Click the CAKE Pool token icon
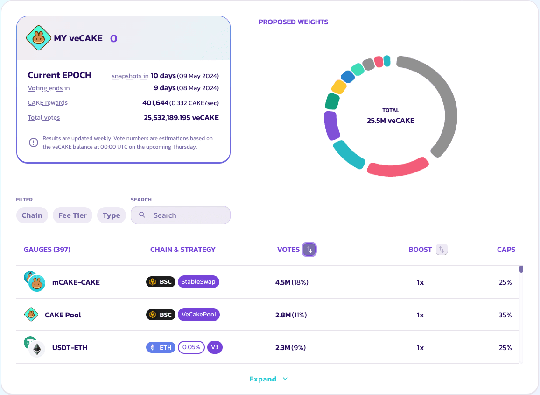Viewport: 540px width, 395px height. 31,315
